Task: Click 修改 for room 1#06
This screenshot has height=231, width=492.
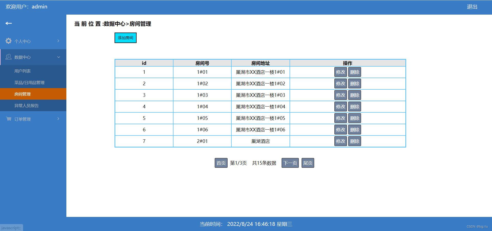Action: coord(341,130)
